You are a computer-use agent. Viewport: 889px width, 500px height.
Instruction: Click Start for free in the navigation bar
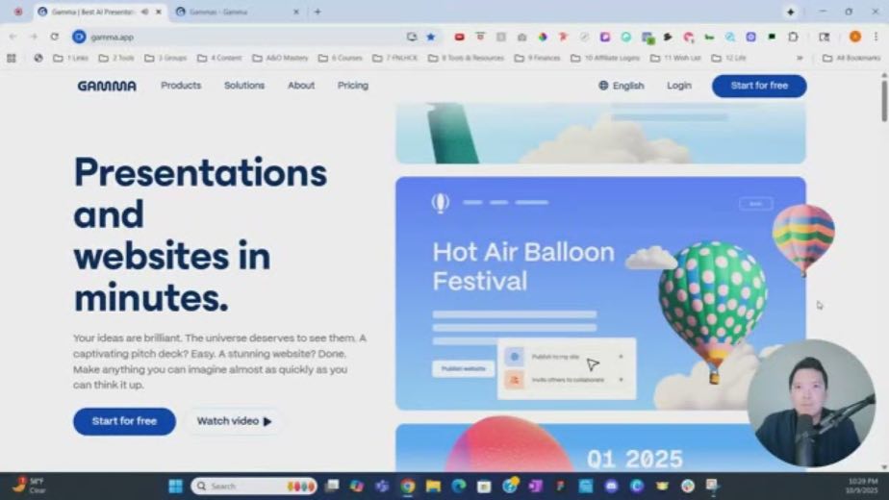coord(759,86)
